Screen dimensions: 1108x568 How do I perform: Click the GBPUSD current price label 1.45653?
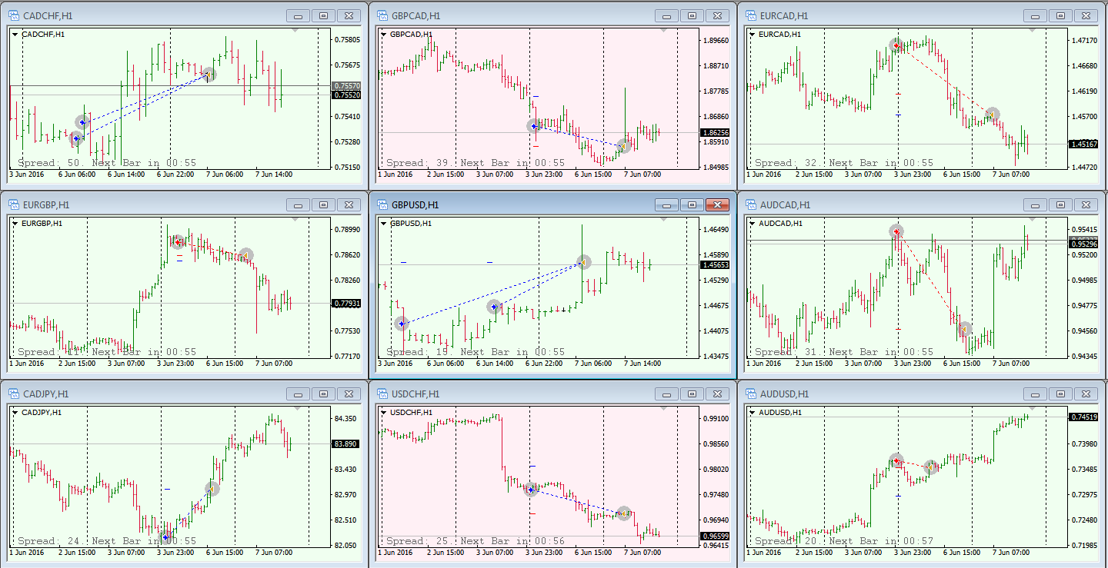pyautogui.click(x=716, y=265)
